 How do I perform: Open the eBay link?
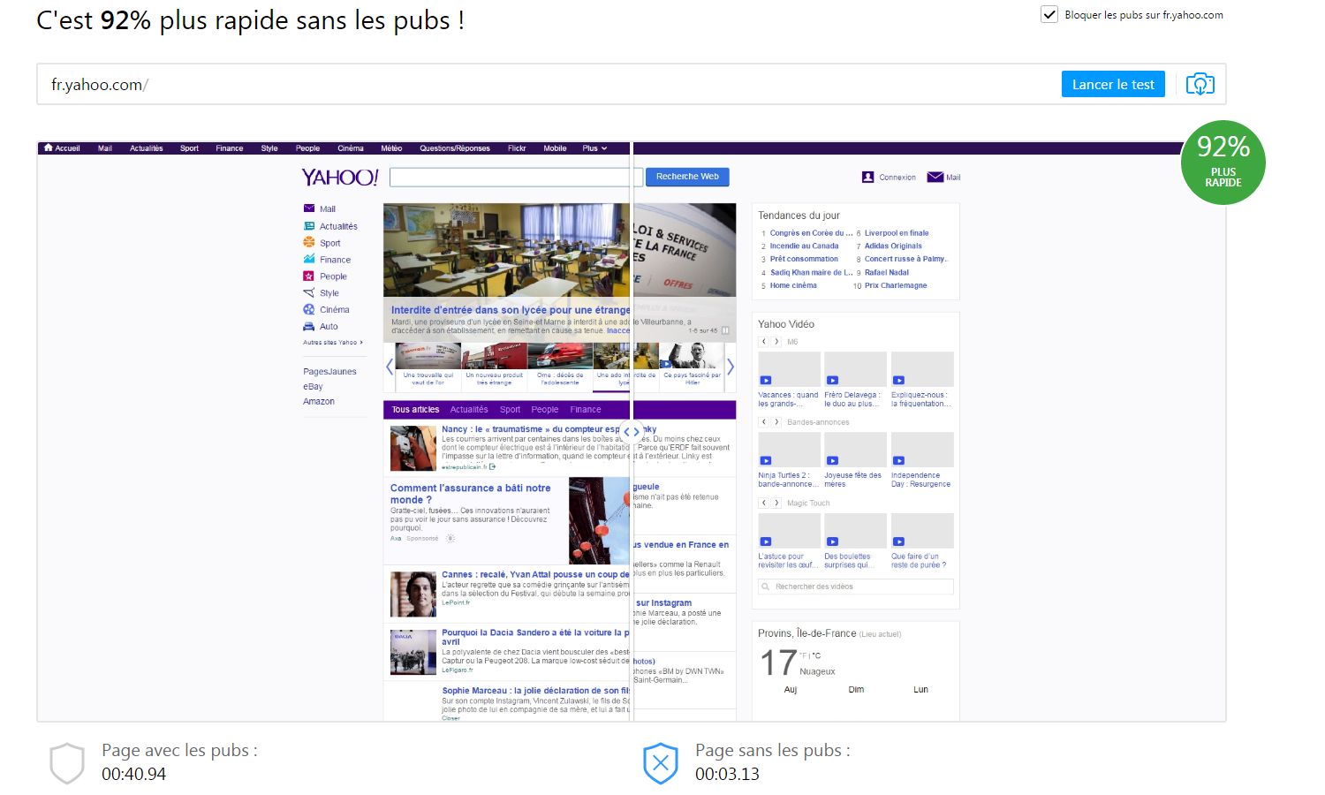[313, 386]
